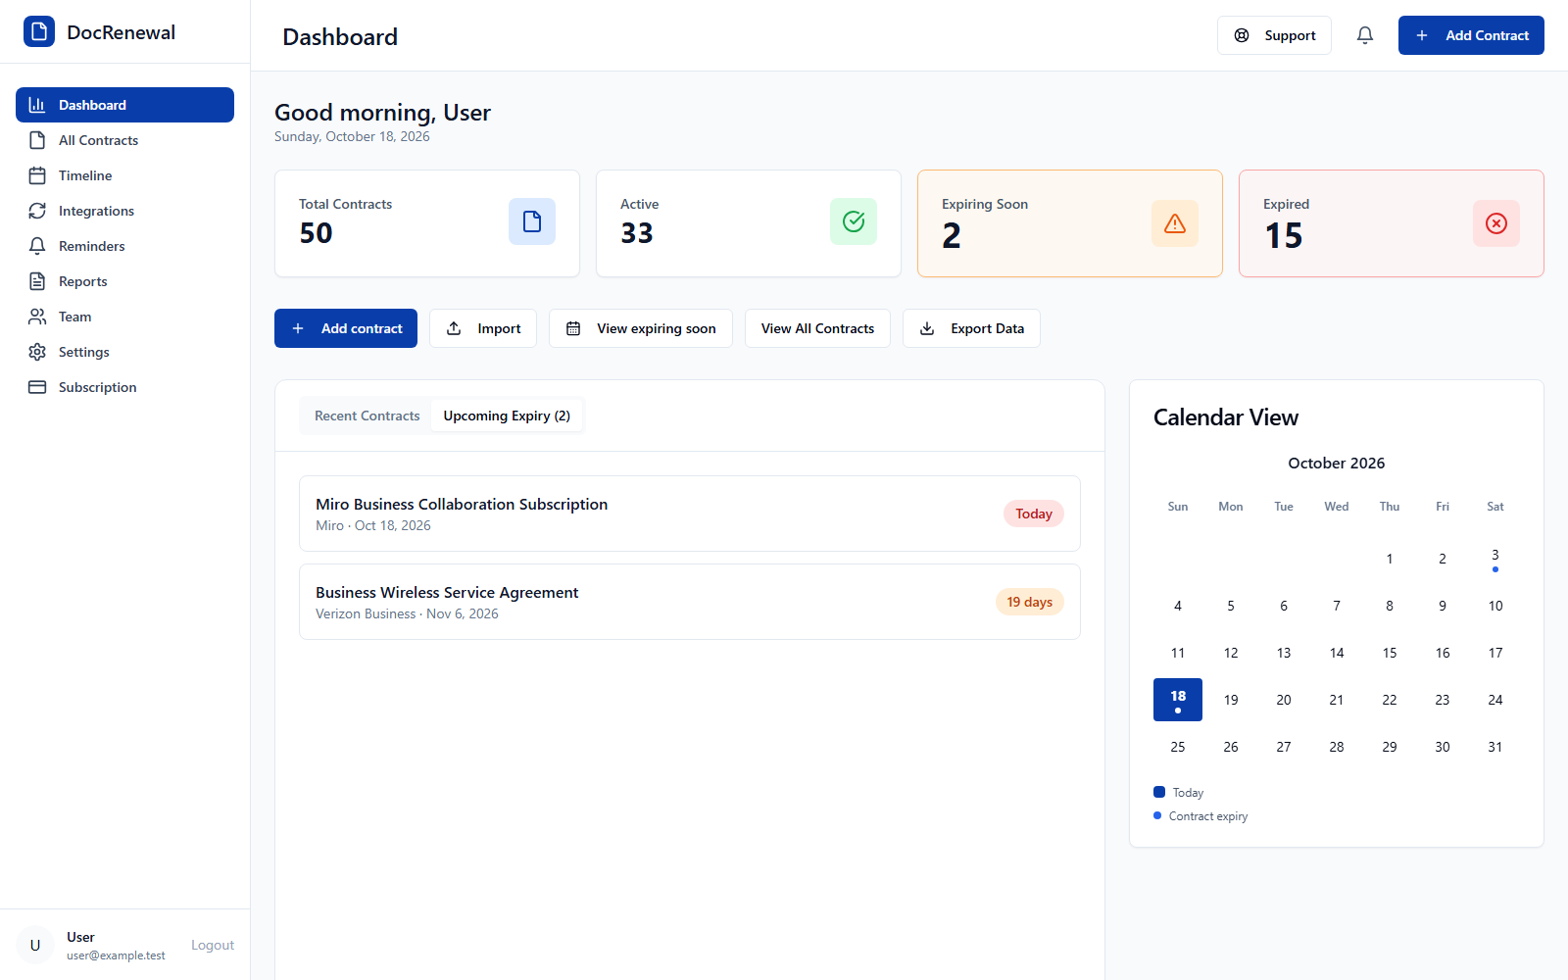Click the 19 days badge on Verizon contract
1568x980 pixels.
tap(1029, 602)
